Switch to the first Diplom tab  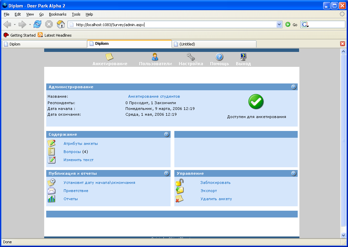pyautogui.click(x=45, y=44)
